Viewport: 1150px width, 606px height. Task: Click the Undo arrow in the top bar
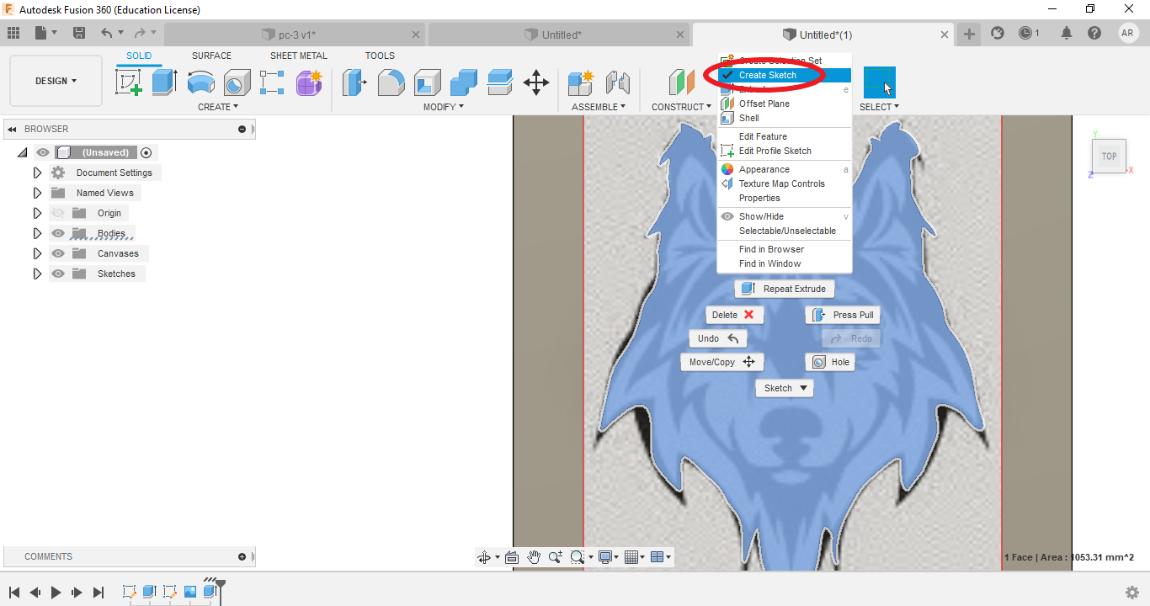pos(107,34)
